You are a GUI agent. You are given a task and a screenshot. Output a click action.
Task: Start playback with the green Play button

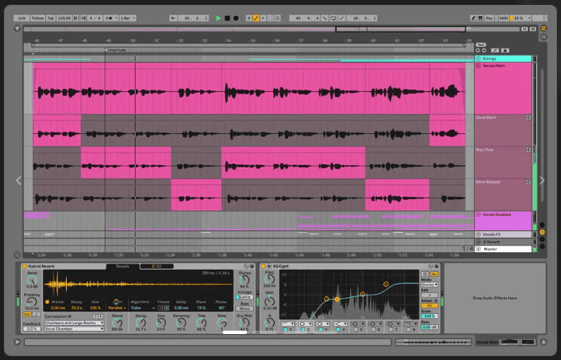[219, 18]
